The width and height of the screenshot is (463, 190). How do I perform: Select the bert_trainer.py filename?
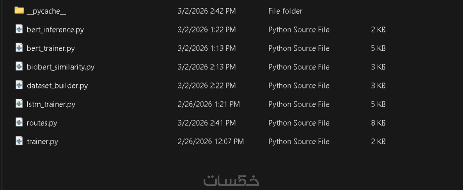50,48
